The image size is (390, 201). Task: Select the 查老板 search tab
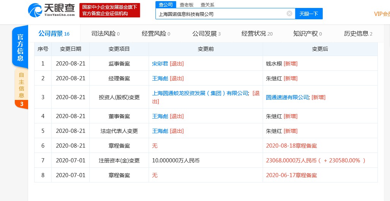pos(187,5)
